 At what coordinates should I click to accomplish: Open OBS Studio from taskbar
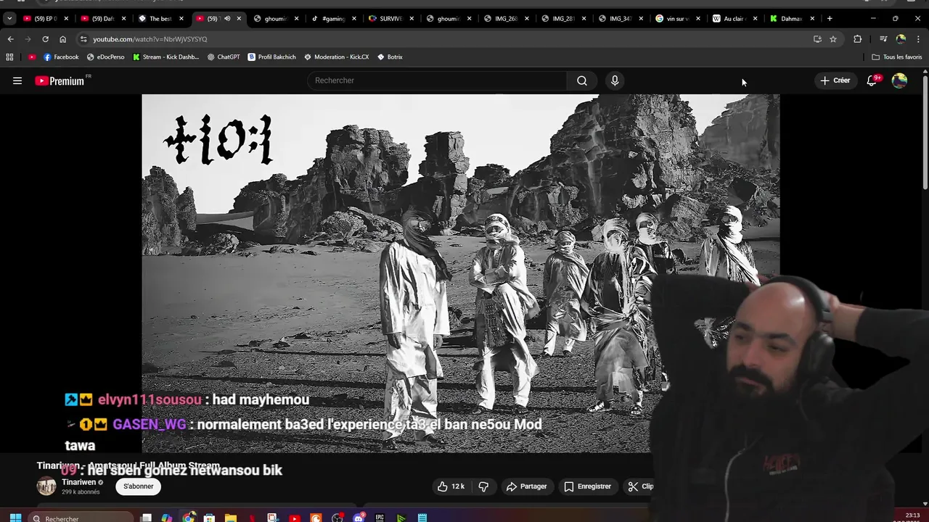click(337, 518)
